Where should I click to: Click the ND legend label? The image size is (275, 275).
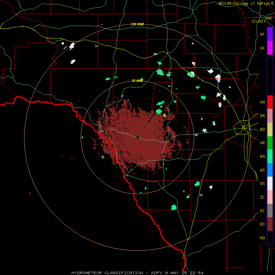[262, 238]
